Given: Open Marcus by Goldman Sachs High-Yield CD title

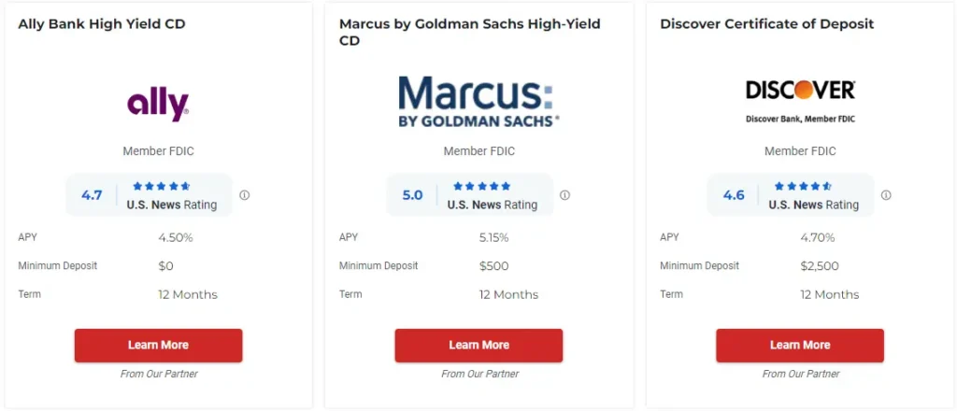Looking at the screenshot, I should click(470, 33).
